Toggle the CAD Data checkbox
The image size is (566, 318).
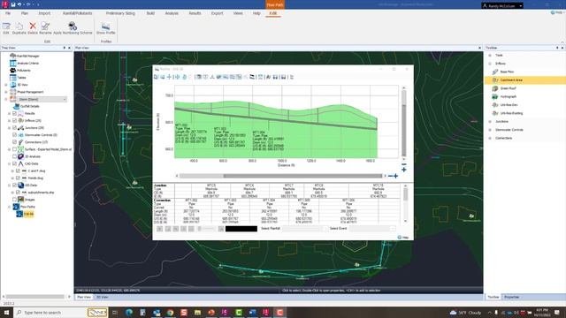[15, 163]
